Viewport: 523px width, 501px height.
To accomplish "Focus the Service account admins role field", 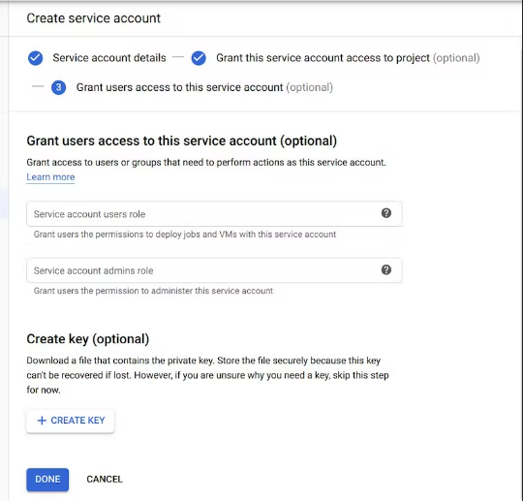I will [214, 270].
